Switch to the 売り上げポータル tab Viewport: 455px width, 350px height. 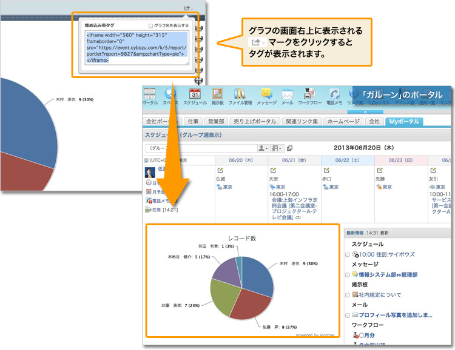pyautogui.click(x=254, y=122)
